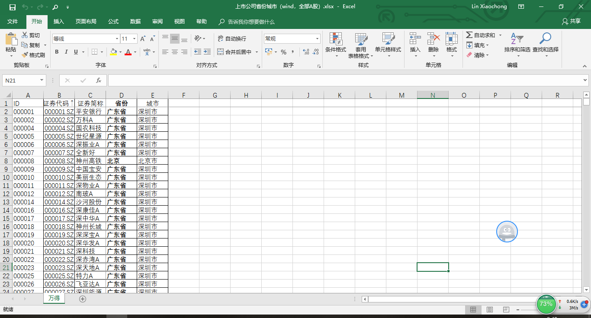This screenshot has height=318, width=591.
Task: Apply percent style to cells
Action: coord(284,52)
